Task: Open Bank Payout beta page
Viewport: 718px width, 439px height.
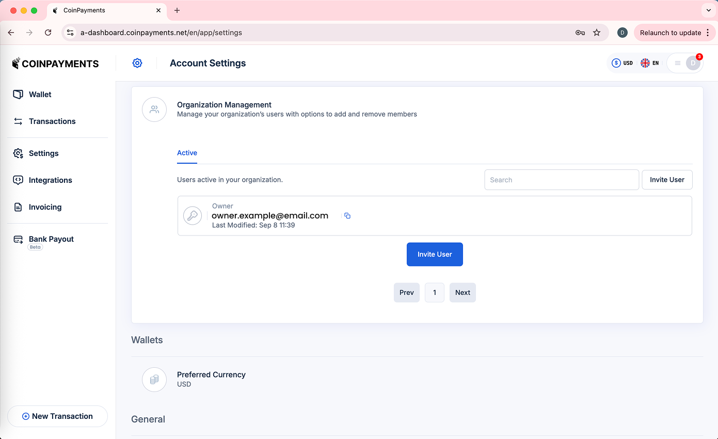Action: pyautogui.click(x=51, y=239)
